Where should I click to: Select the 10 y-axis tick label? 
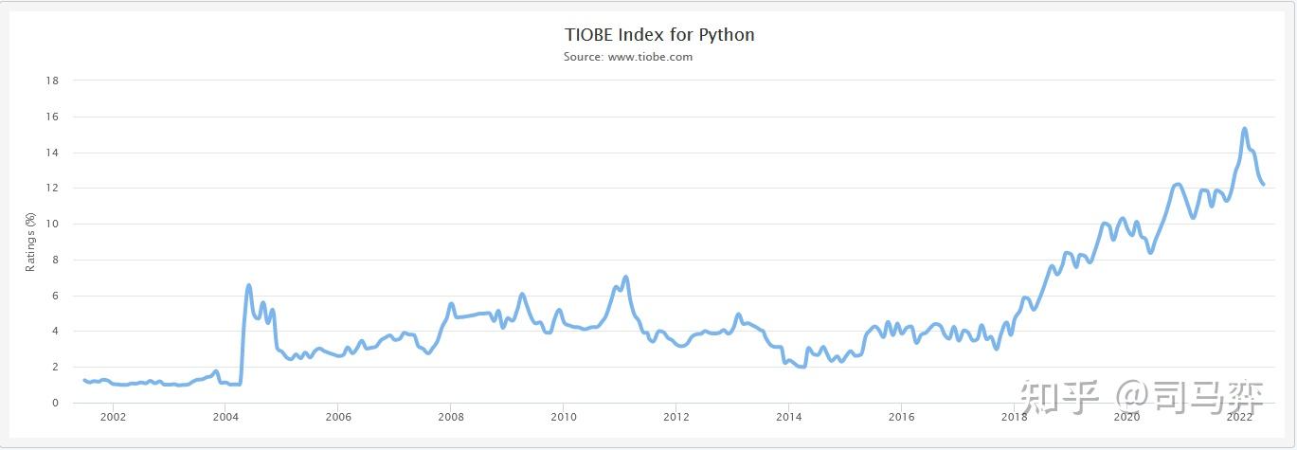53,224
